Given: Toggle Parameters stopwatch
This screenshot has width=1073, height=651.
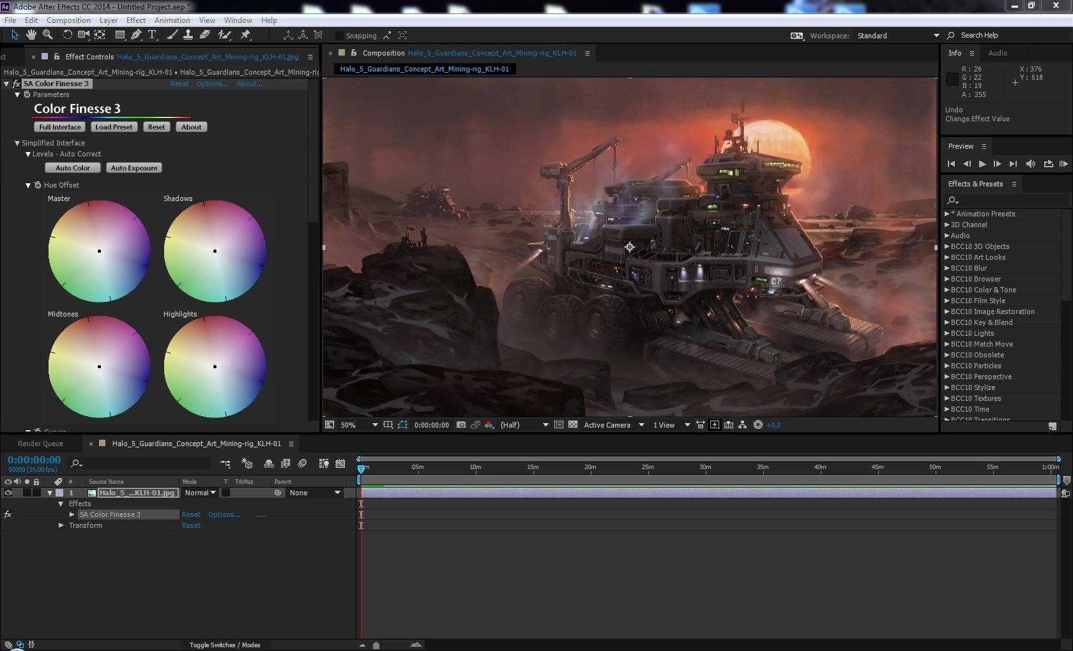Looking at the screenshot, I should tap(27, 94).
